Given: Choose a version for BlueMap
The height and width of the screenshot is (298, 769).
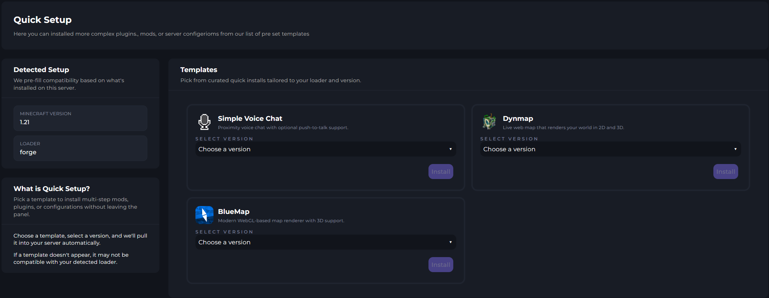Looking at the screenshot, I should coord(325,242).
